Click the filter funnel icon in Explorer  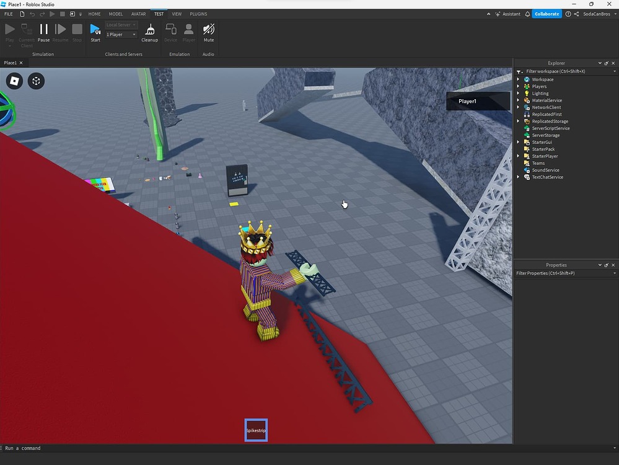[518, 71]
